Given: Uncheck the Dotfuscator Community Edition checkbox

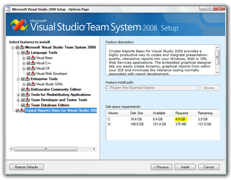Looking at the screenshot, I should click(x=23, y=90).
